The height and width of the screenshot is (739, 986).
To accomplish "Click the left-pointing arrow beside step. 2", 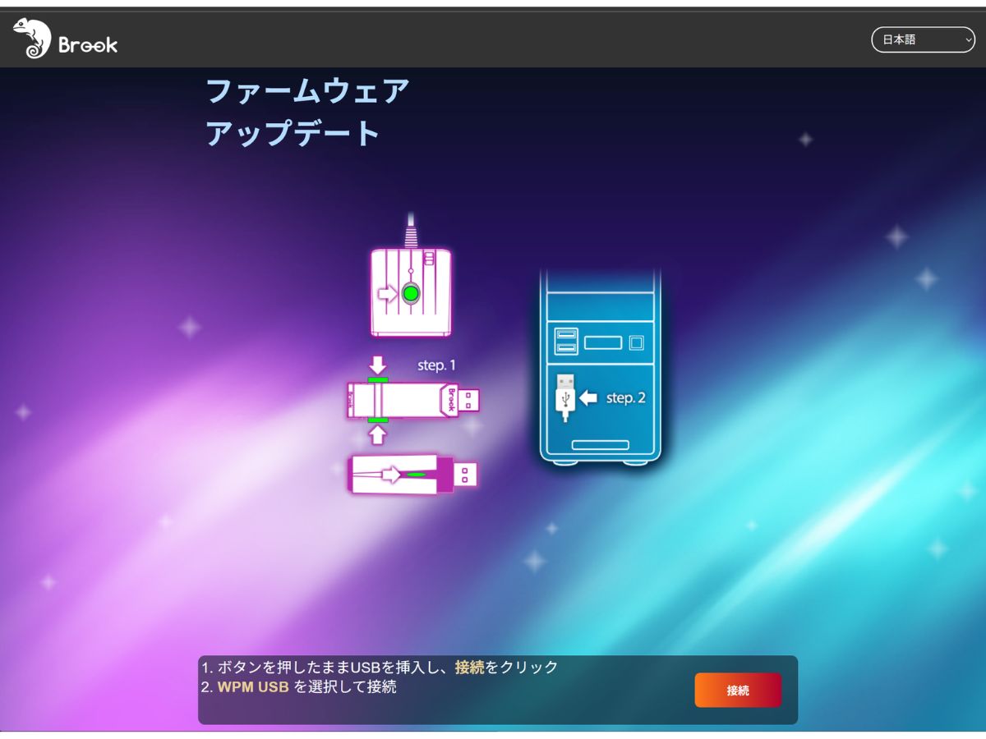I will point(587,397).
